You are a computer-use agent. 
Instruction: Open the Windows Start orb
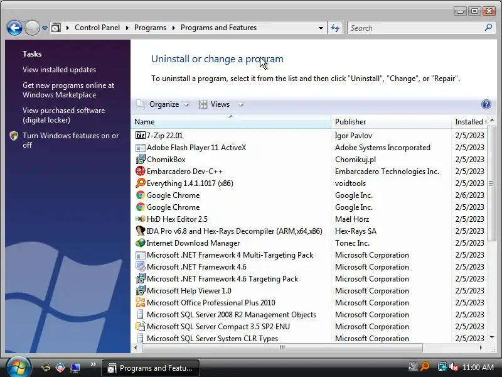pyautogui.click(x=18, y=367)
